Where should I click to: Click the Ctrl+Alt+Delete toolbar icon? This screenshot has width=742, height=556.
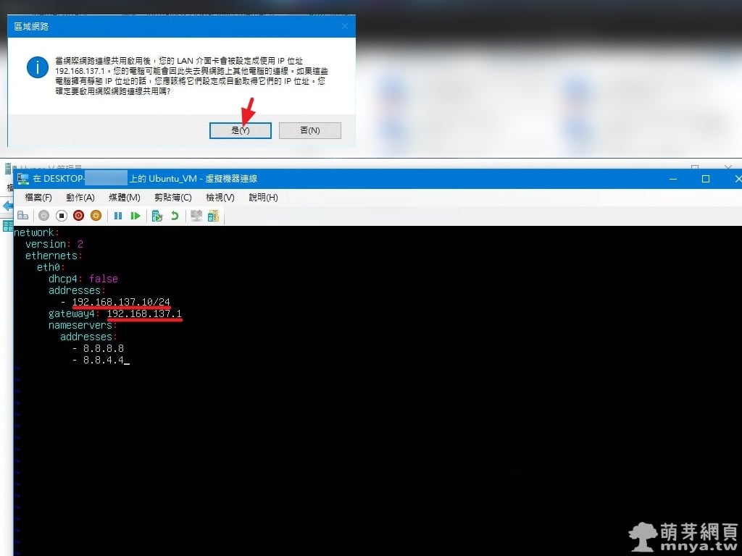(22, 216)
